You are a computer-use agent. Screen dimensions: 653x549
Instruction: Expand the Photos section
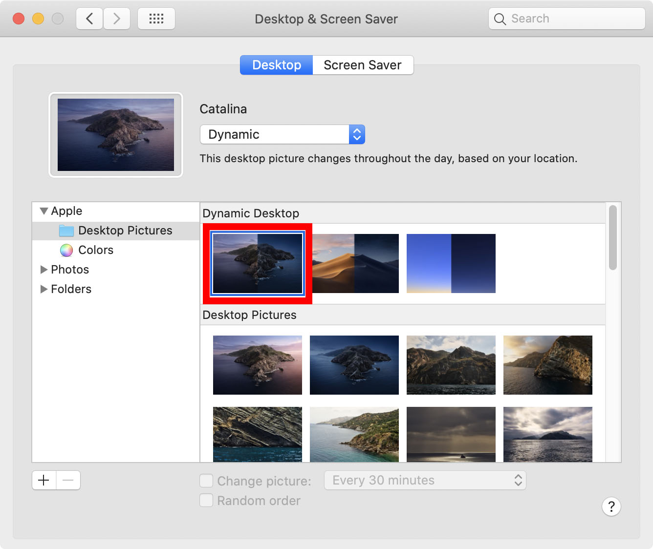click(43, 270)
